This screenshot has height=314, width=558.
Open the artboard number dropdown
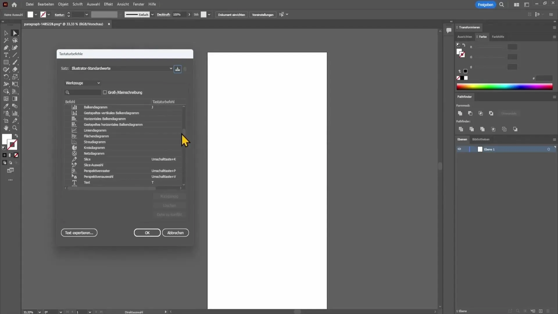pos(90,312)
